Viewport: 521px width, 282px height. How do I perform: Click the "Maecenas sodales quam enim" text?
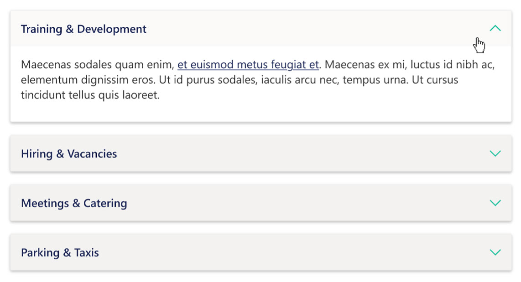(97, 65)
